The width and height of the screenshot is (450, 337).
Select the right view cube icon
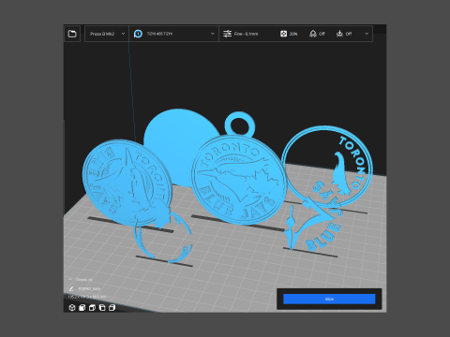112,308
